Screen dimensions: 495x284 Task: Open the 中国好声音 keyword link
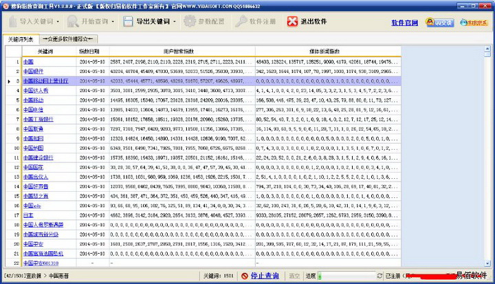pos(36,186)
